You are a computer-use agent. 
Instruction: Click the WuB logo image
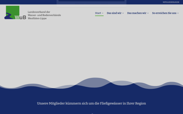pyautogui.click(x=15, y=12)
